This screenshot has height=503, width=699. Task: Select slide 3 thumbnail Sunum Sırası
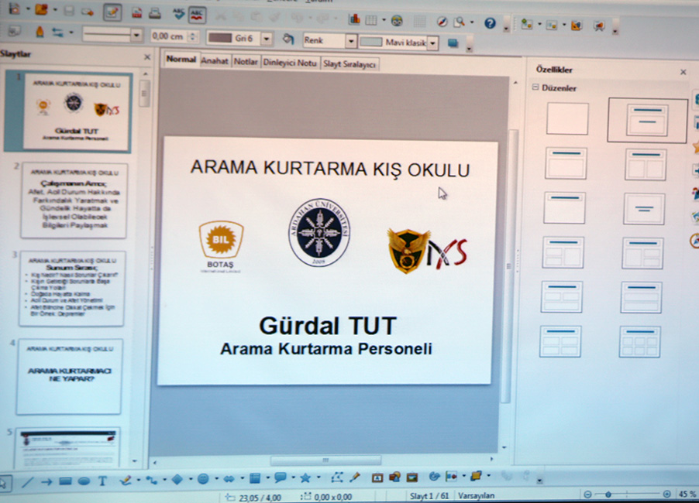tap(72, 288)
